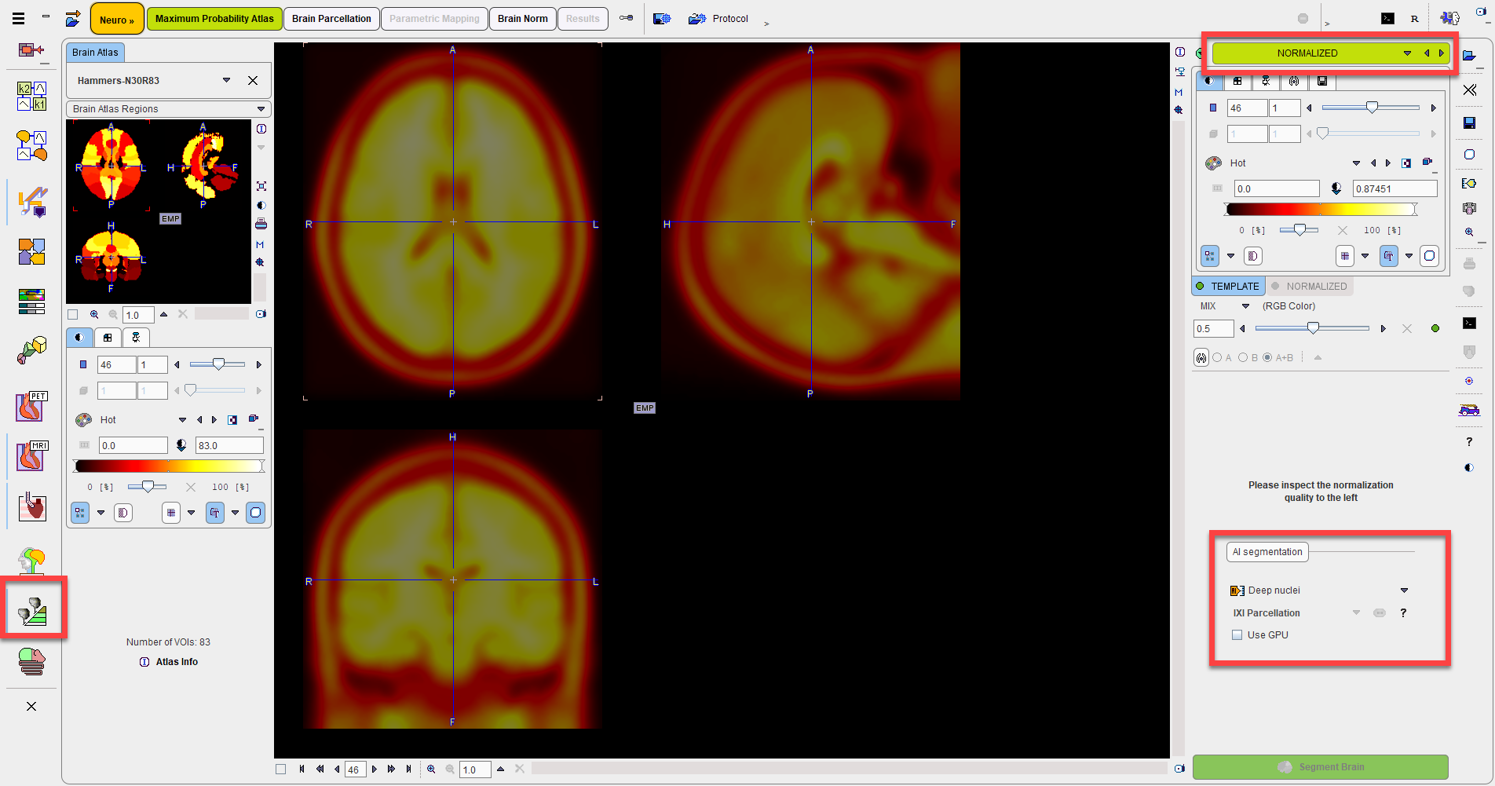Go to last slice in main viewer

pyautogui.click(x=408, y=770)
